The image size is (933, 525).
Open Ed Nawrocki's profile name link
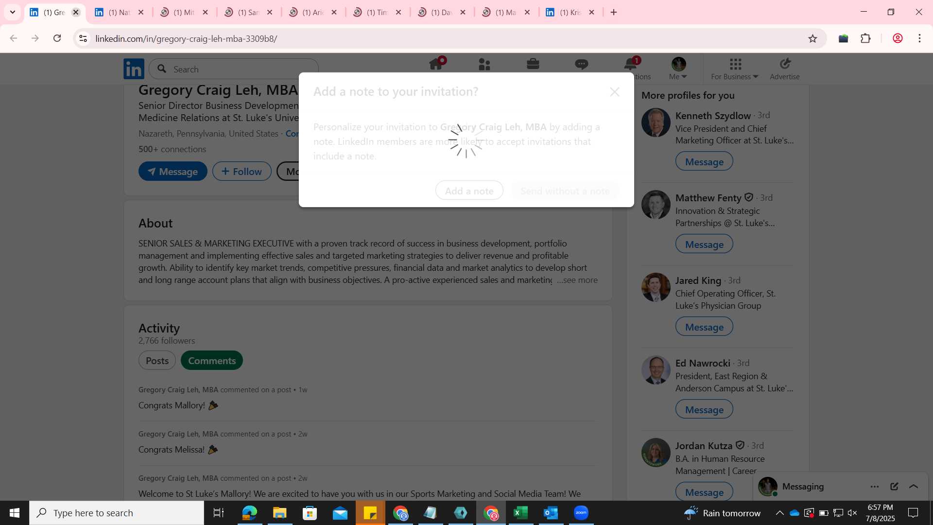[703, 363]
